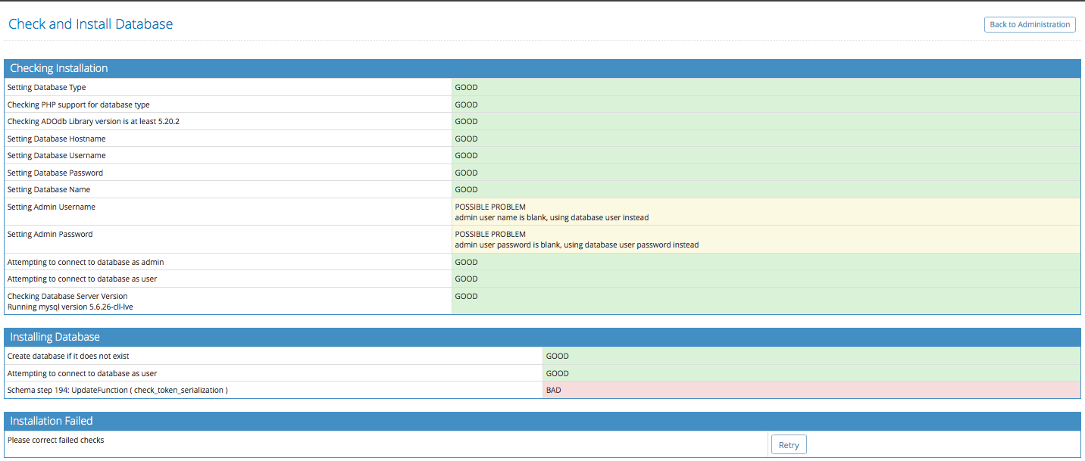Click the Please correct failed checks message
This screenshot has width=1085, height=461.
tap(55, 441)
